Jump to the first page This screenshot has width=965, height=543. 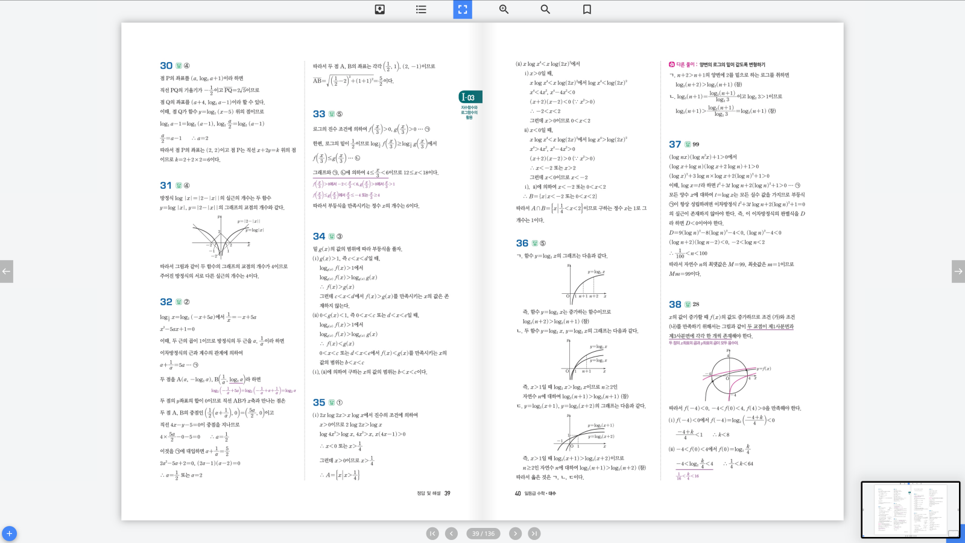point(432,533)
